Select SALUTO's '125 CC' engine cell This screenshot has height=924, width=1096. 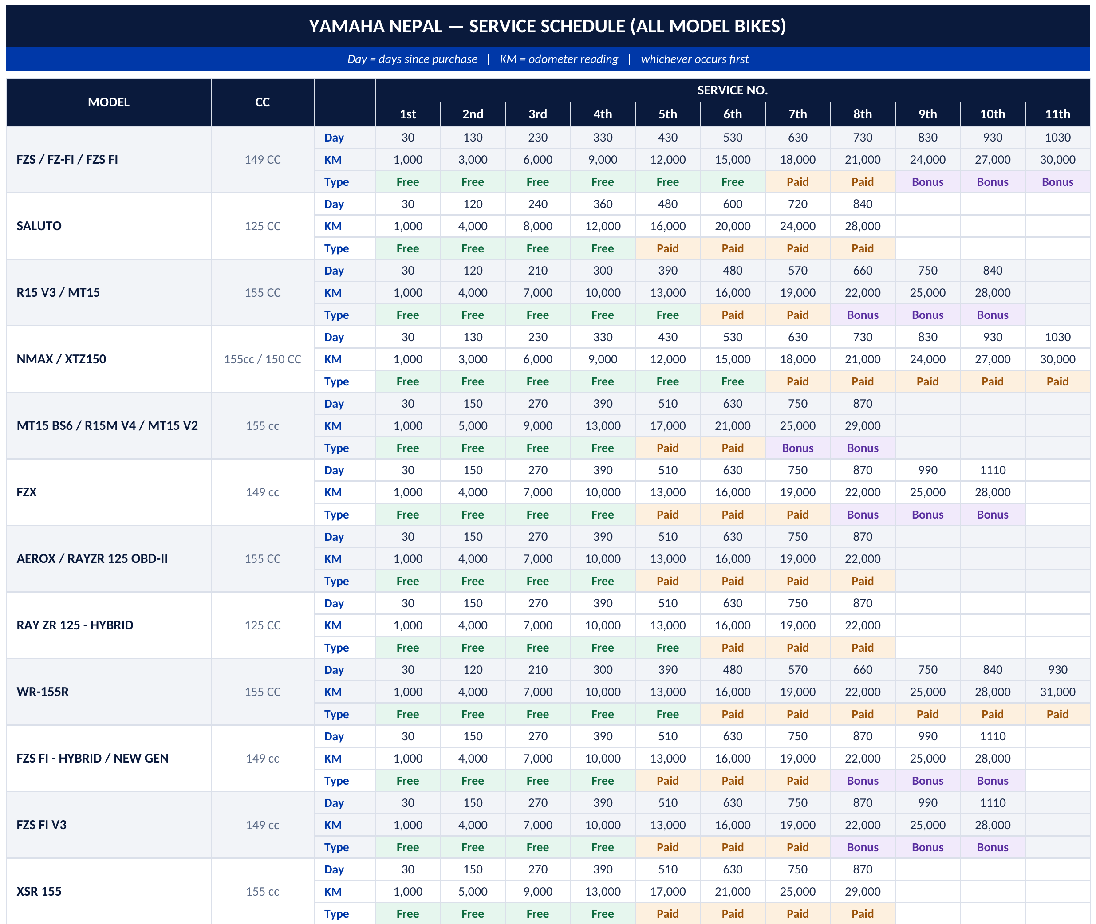(263, 226)
